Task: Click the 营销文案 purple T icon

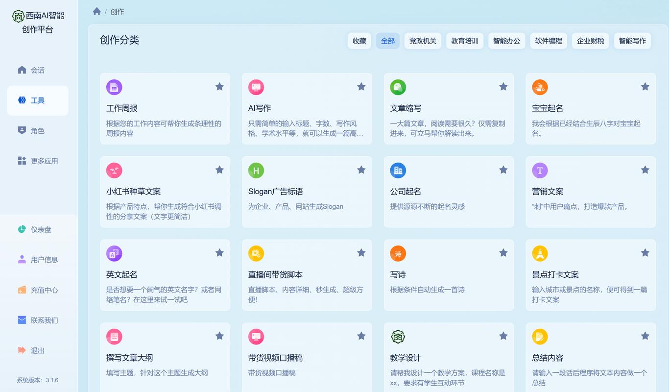Action: point(540,171)
